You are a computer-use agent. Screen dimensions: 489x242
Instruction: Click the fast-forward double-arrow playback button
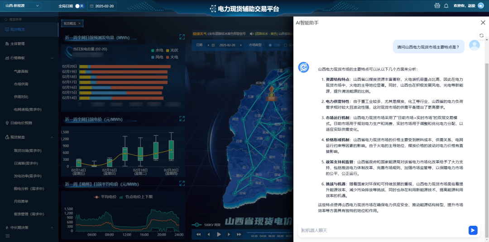pyautogui.click(x=239, y=234)
